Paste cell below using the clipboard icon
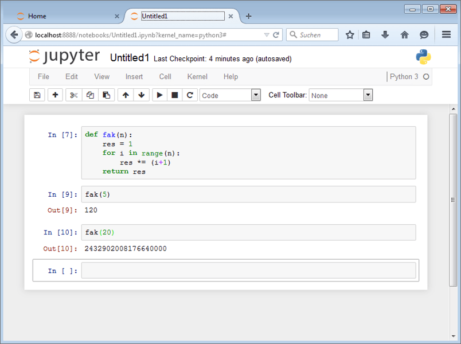 point(106,95)
